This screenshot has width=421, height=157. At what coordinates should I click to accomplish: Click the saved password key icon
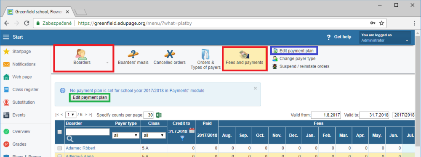[x=373, y=23]
